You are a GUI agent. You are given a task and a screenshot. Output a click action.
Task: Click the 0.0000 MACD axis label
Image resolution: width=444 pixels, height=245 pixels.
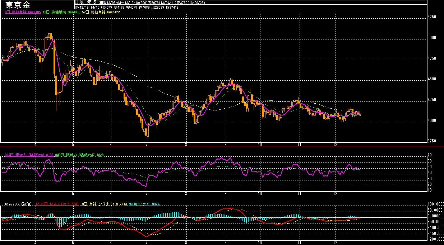[434, 216]
